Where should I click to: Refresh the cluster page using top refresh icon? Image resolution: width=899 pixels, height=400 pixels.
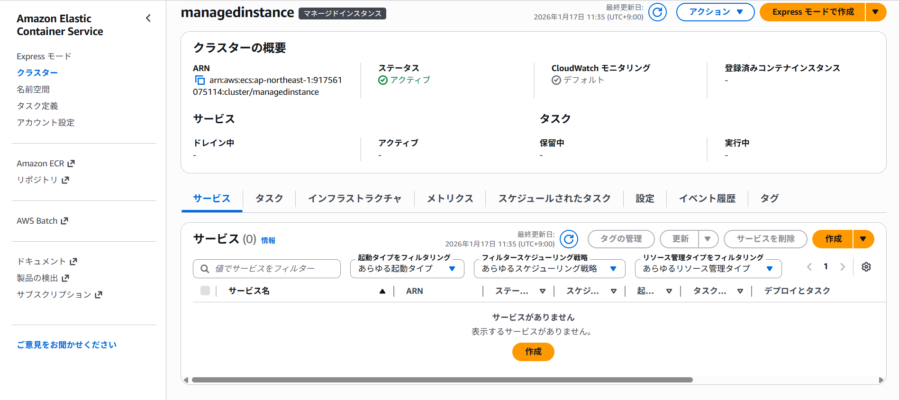pyautogui.click(x=657, y=12)
